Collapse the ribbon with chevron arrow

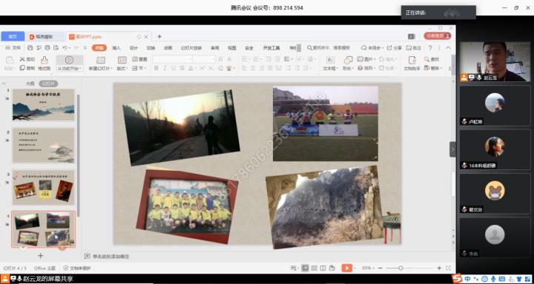[448, 48]
